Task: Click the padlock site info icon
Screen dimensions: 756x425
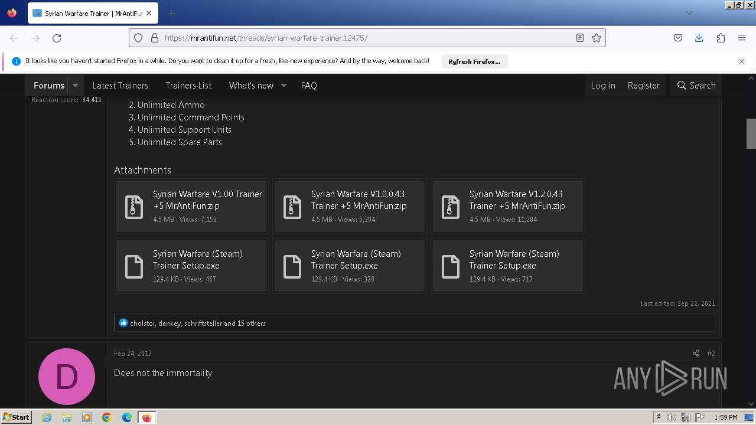Action: (x=155, y=38)
